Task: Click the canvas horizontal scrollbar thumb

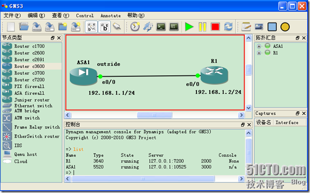Action: (x=155, y=115)
